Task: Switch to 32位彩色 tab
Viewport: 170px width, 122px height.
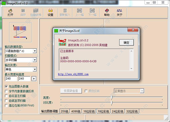Action: pos(132,111)
